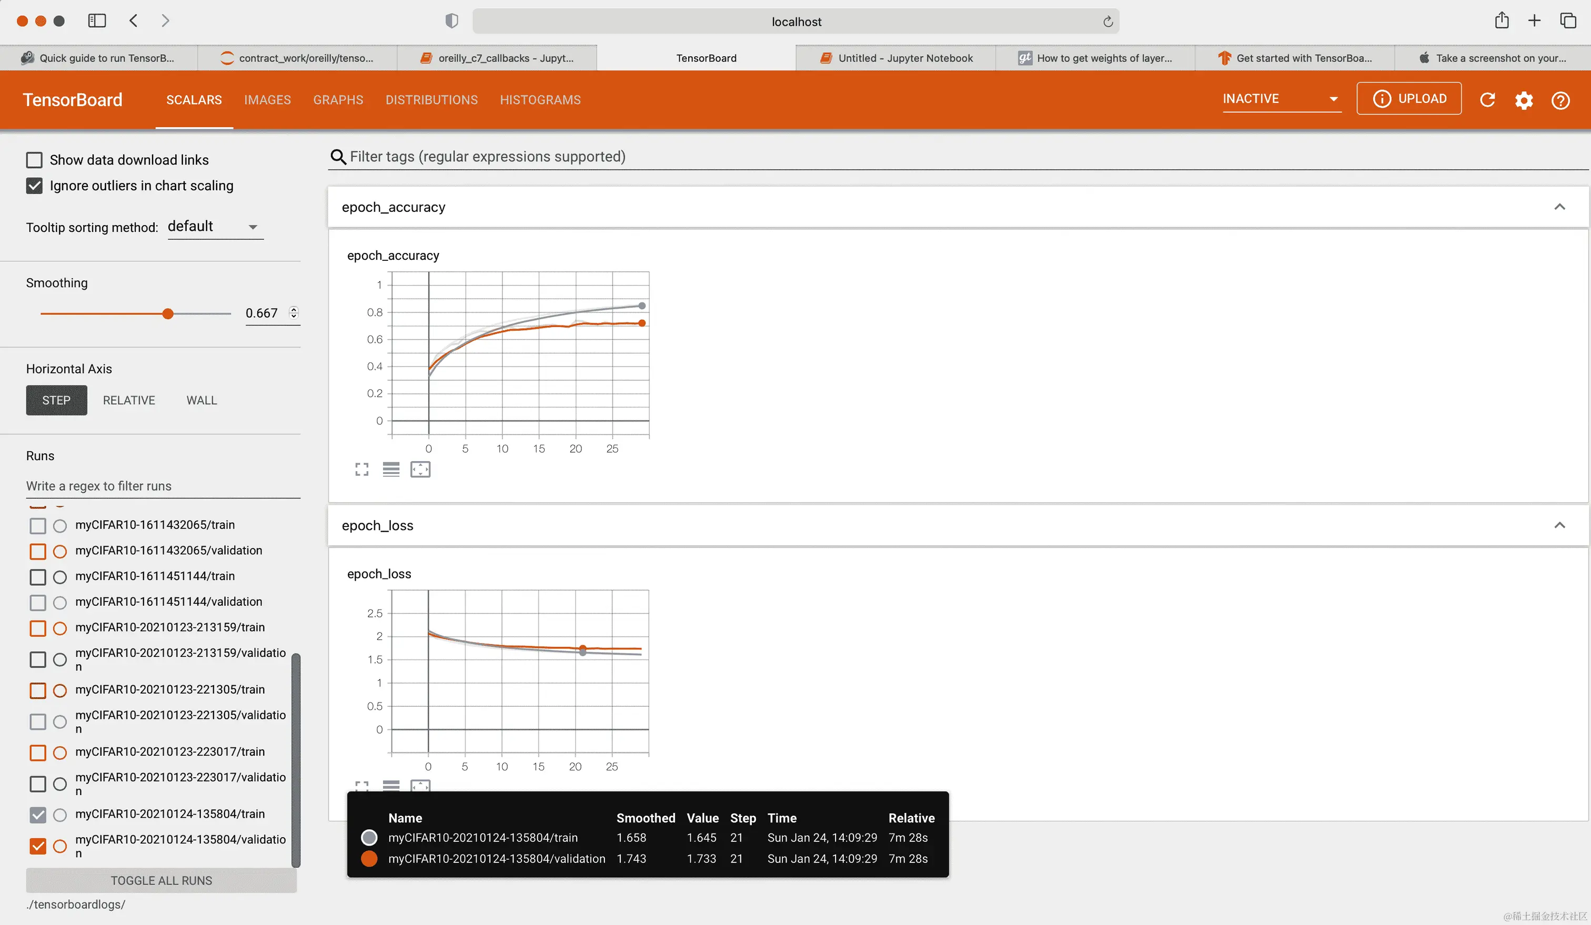Click the Safari share icon
The image size is (1591, 925).
pyautogui.click(x=1502, y=21)
